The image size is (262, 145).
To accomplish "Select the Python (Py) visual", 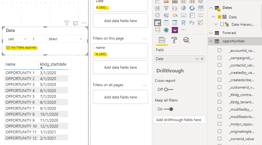I will click(192, 23).
